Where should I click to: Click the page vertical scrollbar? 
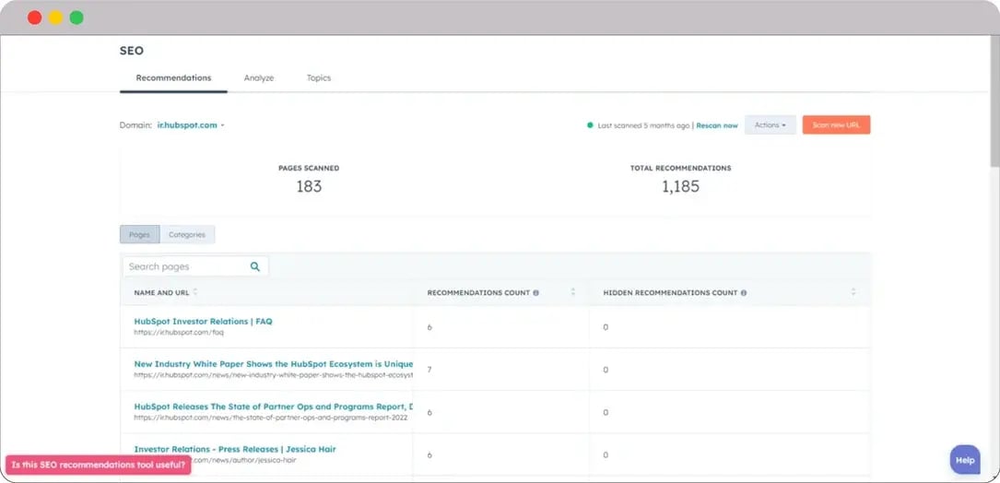[x=994, y=102]
